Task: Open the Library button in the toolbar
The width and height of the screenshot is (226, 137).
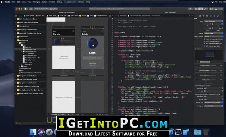Action: [190, 9]
